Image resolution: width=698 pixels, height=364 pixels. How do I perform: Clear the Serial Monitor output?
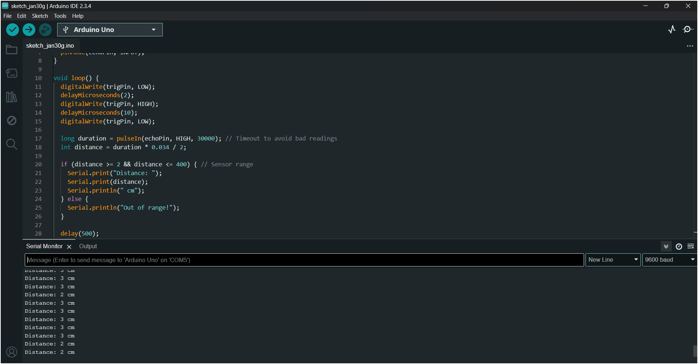pos(690,246)
